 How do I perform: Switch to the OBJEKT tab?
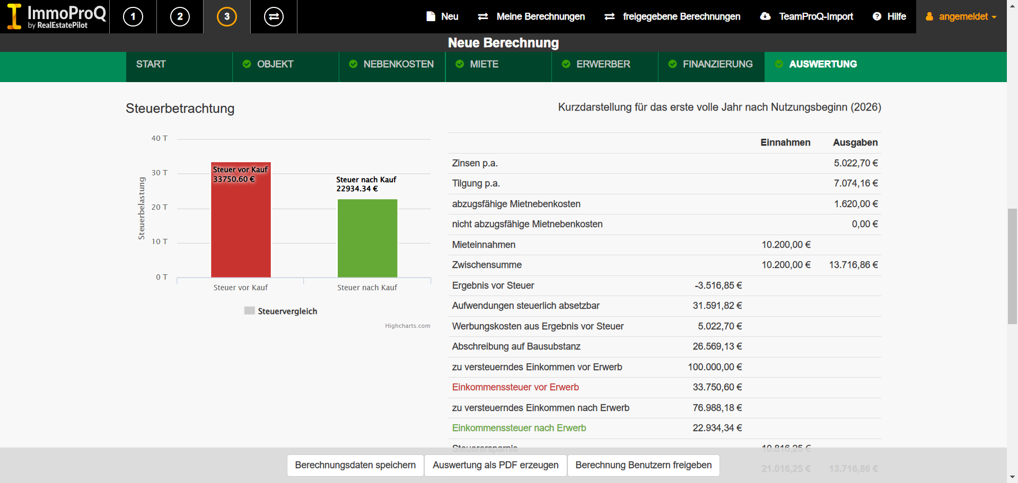pos(275,65)
